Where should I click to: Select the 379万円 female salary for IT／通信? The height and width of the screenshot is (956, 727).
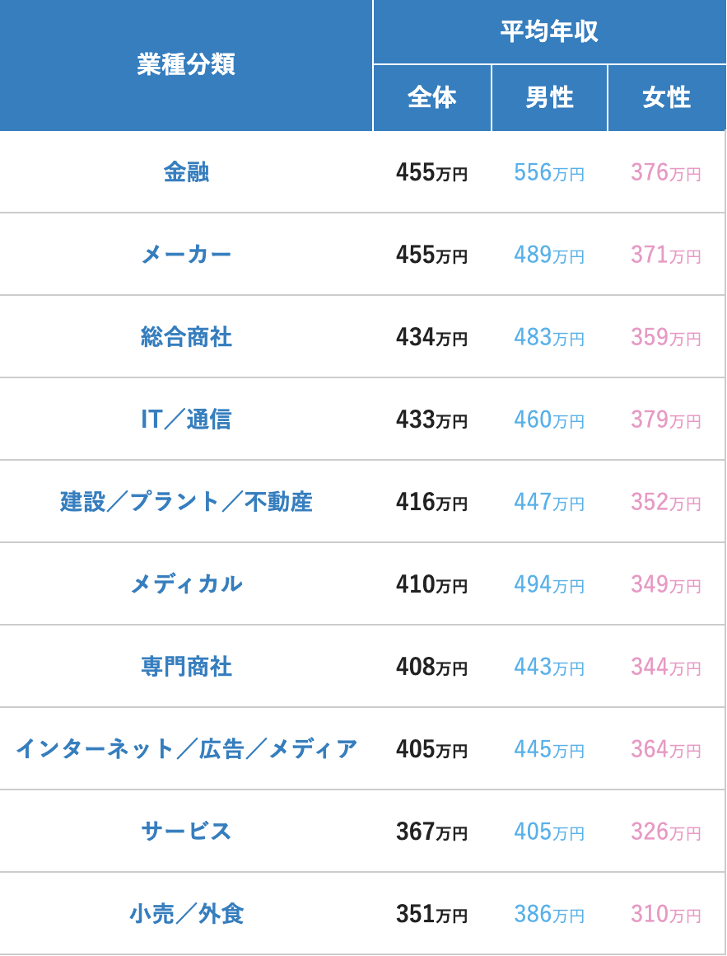pos(666,420)
